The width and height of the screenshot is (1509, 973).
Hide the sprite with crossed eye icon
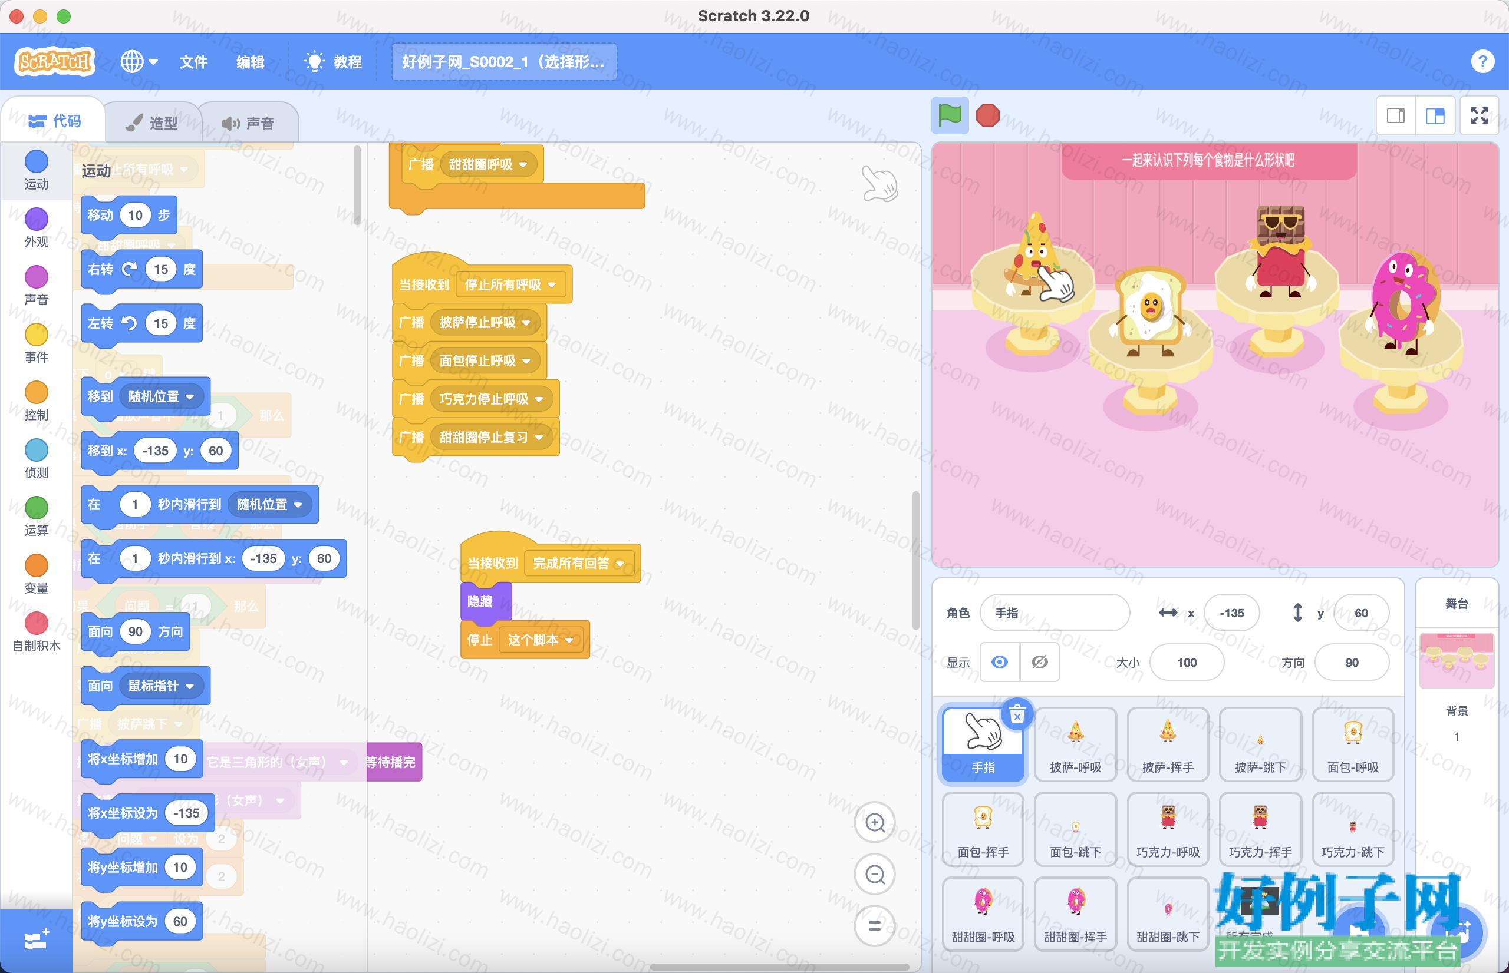1039,662
